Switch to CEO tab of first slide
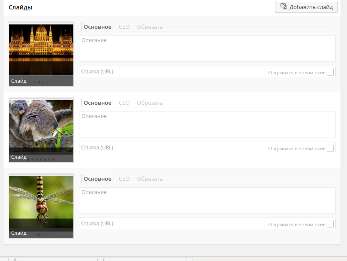 click(x=124, y=27)
